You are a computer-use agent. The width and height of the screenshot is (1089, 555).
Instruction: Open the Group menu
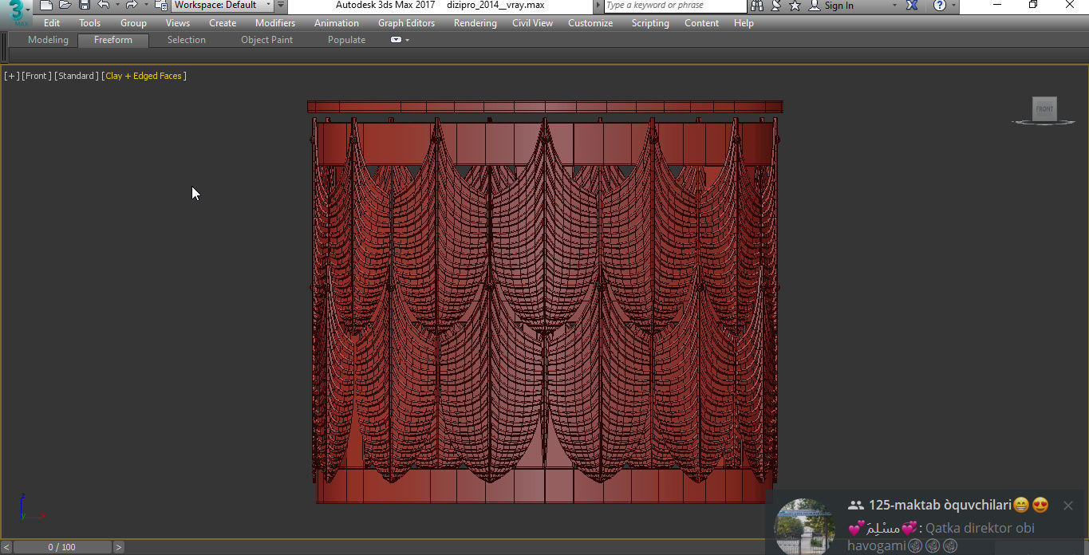[133, 23]
